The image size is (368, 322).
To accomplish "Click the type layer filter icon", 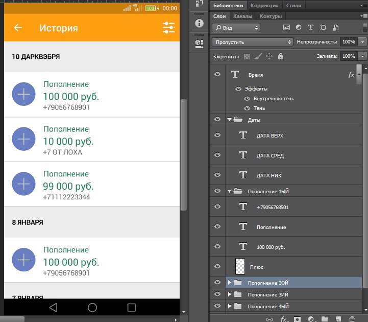I will click(311, 28).
